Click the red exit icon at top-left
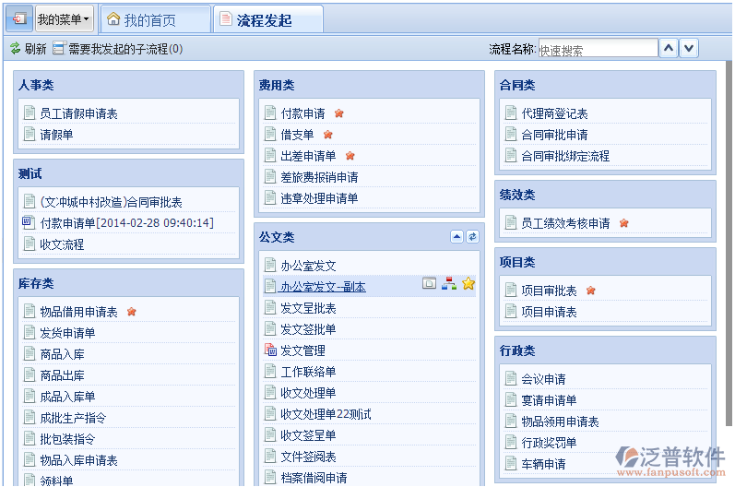 [18, 18]
